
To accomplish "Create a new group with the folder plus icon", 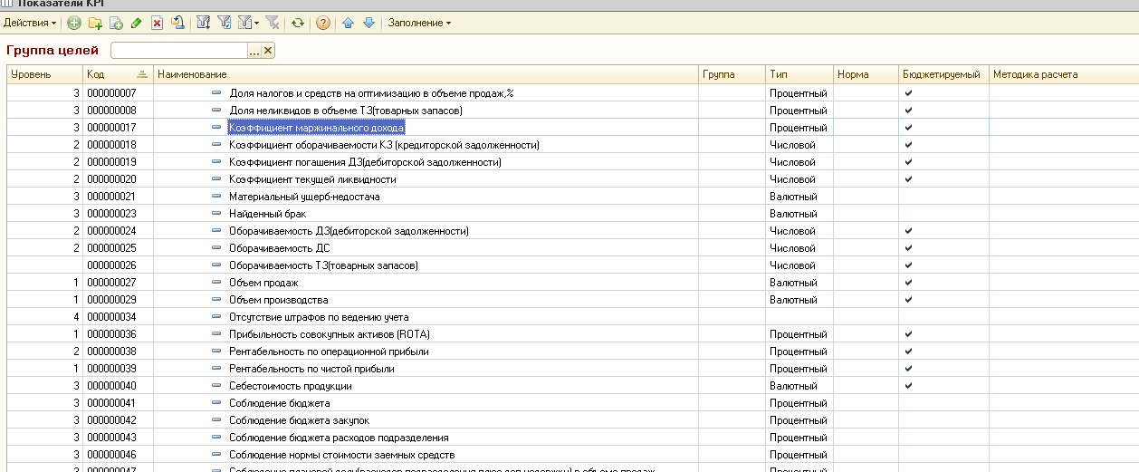I will coord(95,23).
